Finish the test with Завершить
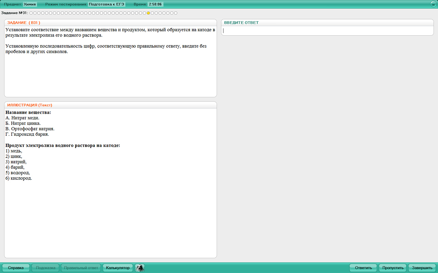The width and height of the screenshot is (438, 273). tap(423, 268)
